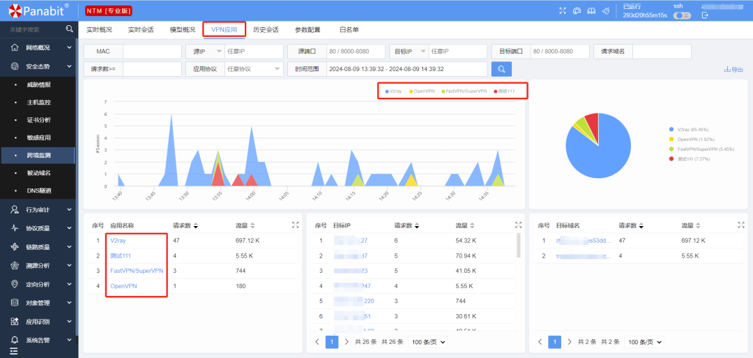Open page size dropdown in 目标IP table

tap(427, 342)
